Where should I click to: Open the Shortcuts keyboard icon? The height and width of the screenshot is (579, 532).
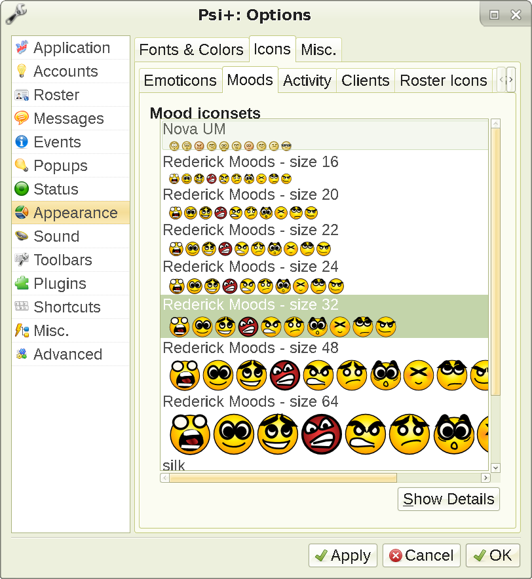21,307
